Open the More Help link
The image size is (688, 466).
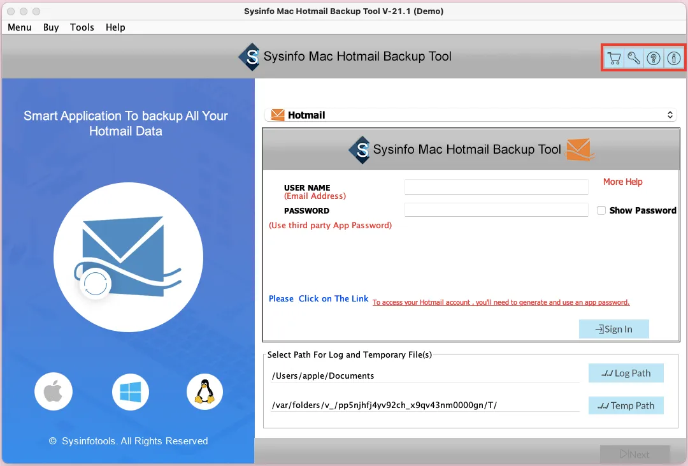pos(622,182)
